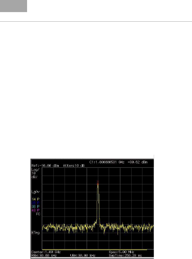Click the gray rectangle at page top-left
The height and width of the screenshot is (259, 192).
[x=13, y=6]
